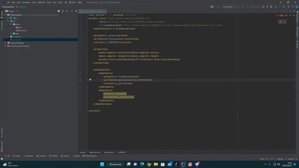Click the '4 spaces' indent status widget
The image size is (299, 168).
pyautogui.click(x=280, y=159)
